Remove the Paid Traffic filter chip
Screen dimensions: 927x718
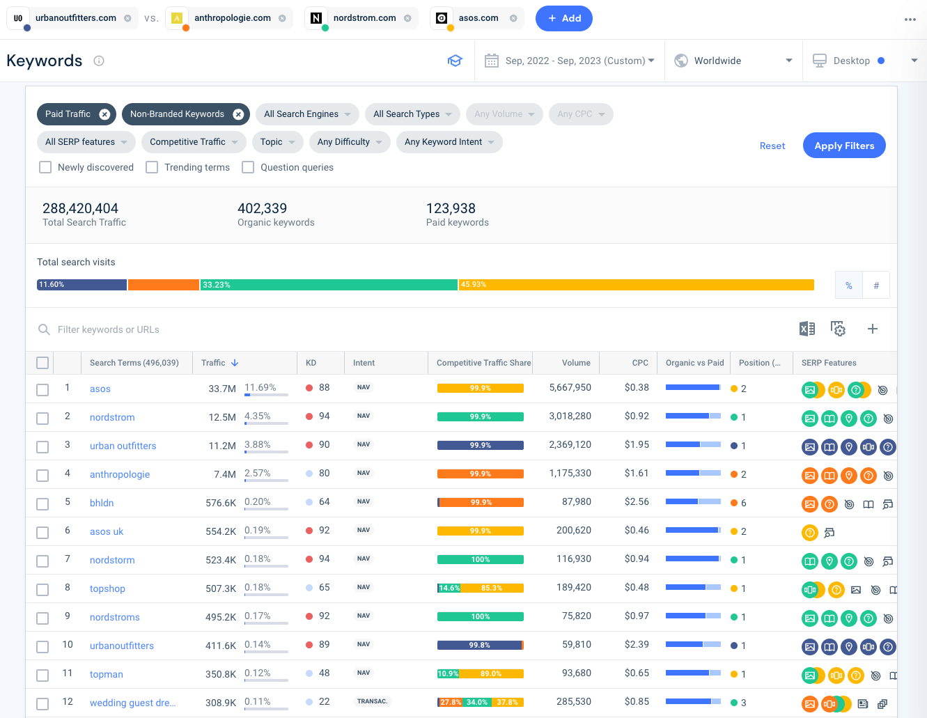tap(104, 114)
